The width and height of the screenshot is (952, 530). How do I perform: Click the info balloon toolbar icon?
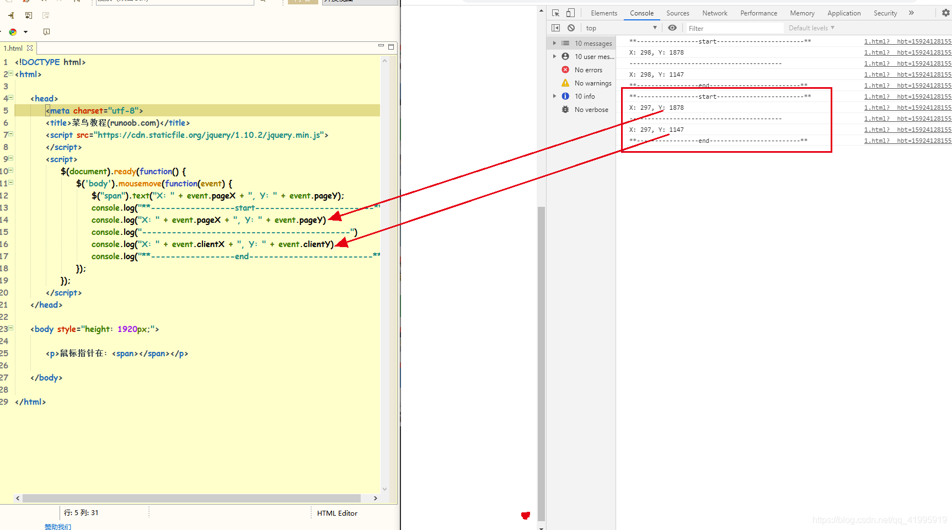(x=46, y=32)
